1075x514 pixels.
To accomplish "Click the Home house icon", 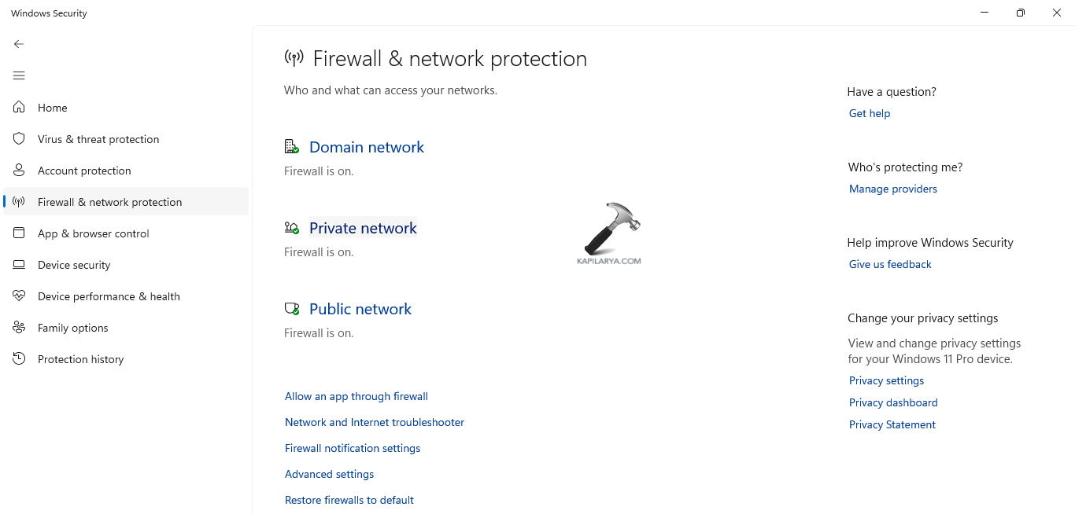I will click(20, 108).
